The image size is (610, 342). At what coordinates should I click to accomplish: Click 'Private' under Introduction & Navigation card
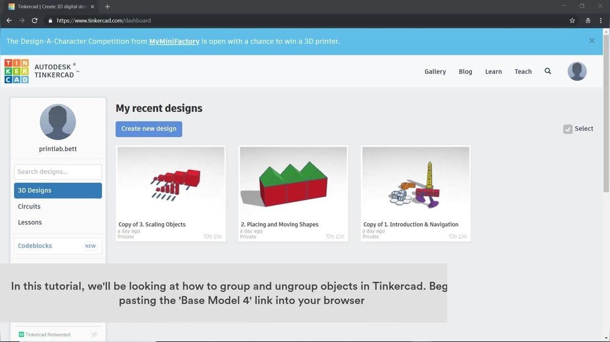pos(371,236)
